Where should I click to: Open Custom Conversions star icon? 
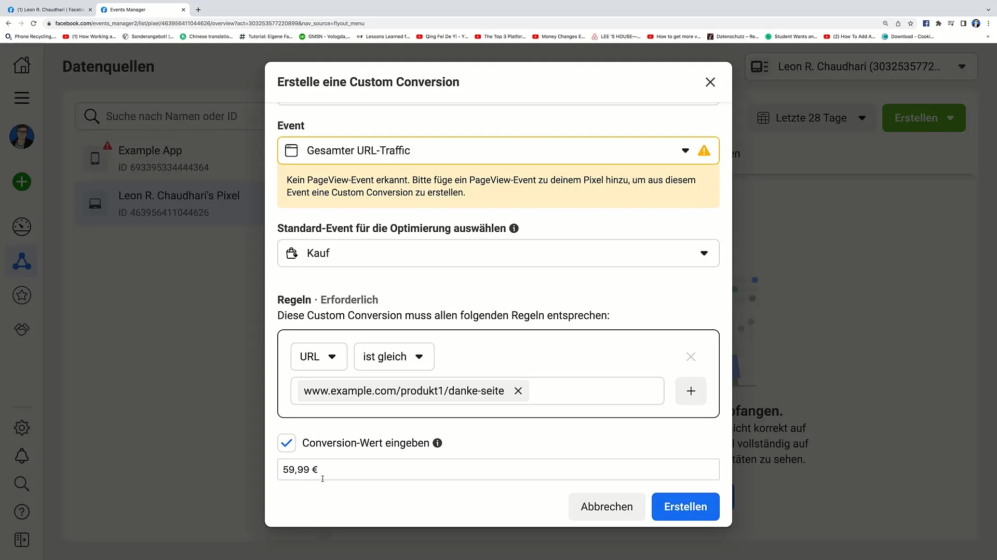[22, 296]
